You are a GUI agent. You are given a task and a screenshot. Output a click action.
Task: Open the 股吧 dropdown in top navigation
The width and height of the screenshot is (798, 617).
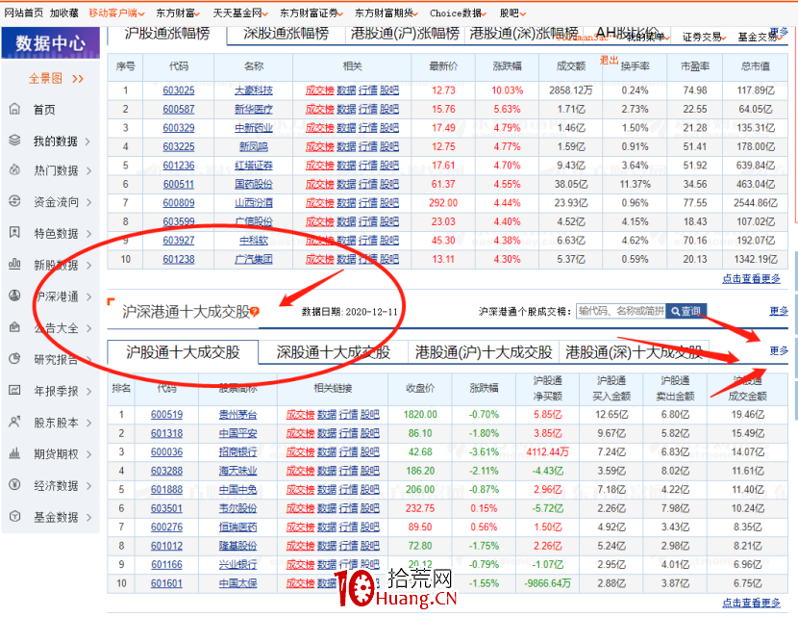click(512, 13)
